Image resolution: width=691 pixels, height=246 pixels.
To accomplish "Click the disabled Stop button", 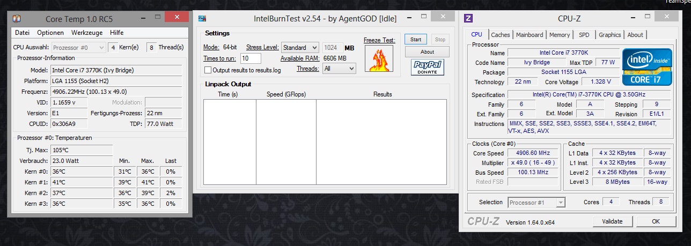I will click(440, 39).
